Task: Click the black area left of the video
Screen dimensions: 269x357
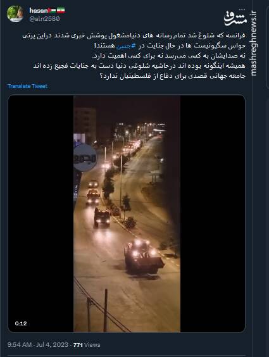Action: (41, 213)
